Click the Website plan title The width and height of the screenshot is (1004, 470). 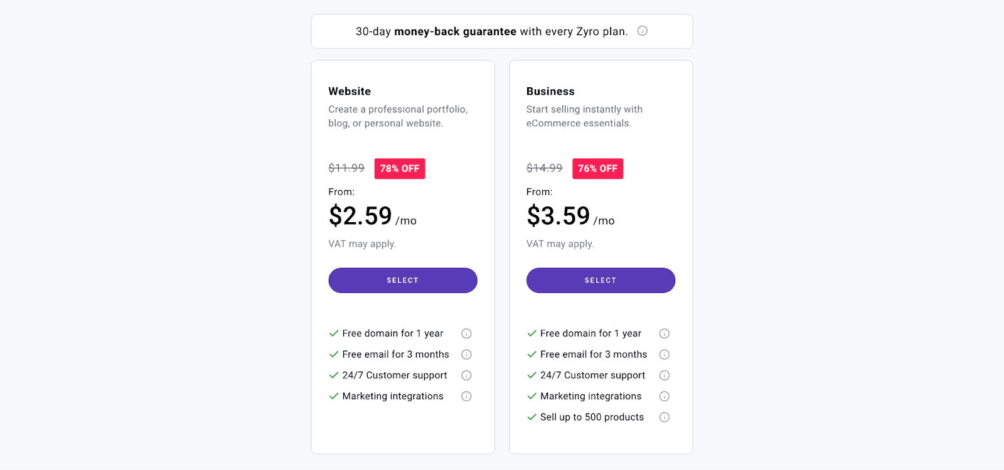pyautogui.click(x=350, y=91)
